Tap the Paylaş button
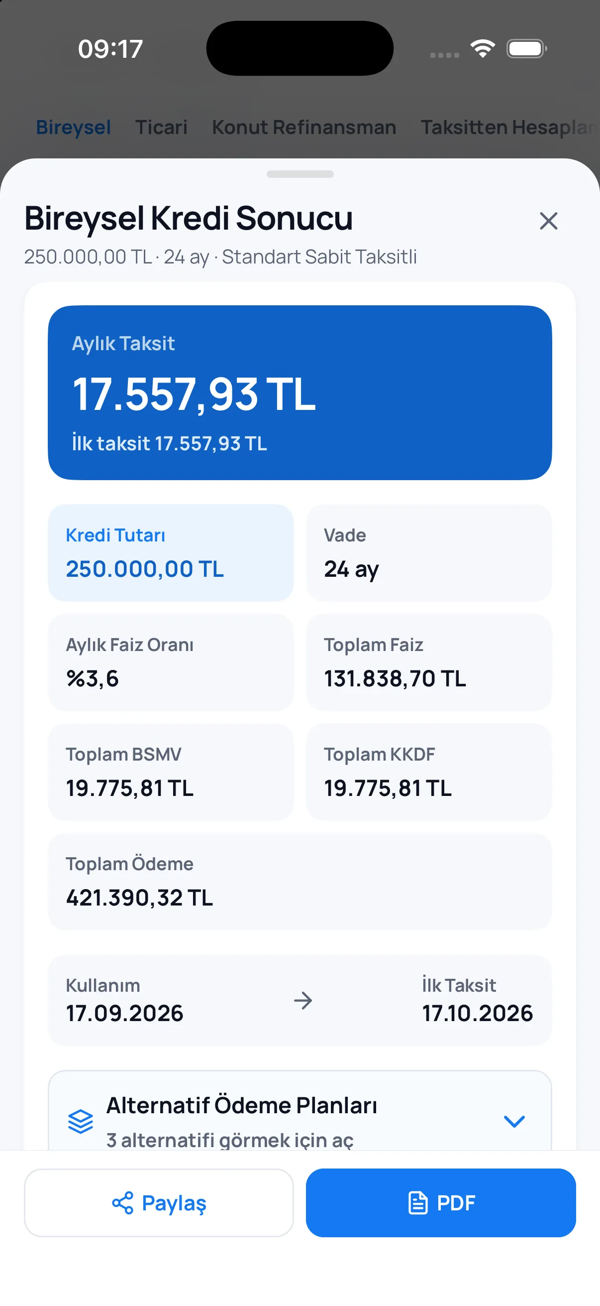The width and height of the screenshot is (600, 1306). 159,1202
